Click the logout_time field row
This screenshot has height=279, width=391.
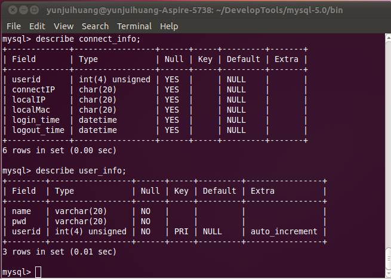[155, 131]
